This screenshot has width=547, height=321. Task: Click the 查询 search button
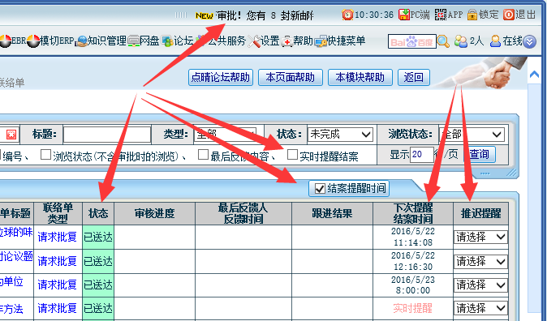[480, 154]
